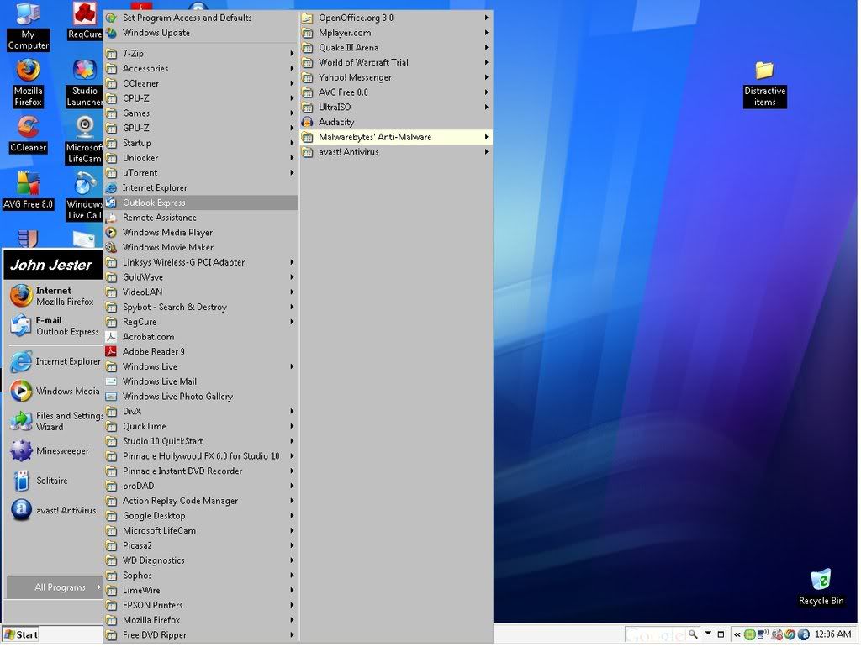Expand the VideoLAN folder
Image resolution: width=861 pixels, height=647 pixels.
(201, 292)
